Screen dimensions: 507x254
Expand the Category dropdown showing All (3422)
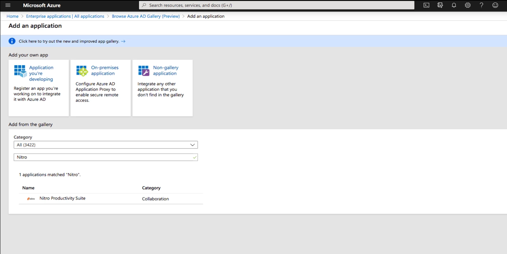(106, 145)
